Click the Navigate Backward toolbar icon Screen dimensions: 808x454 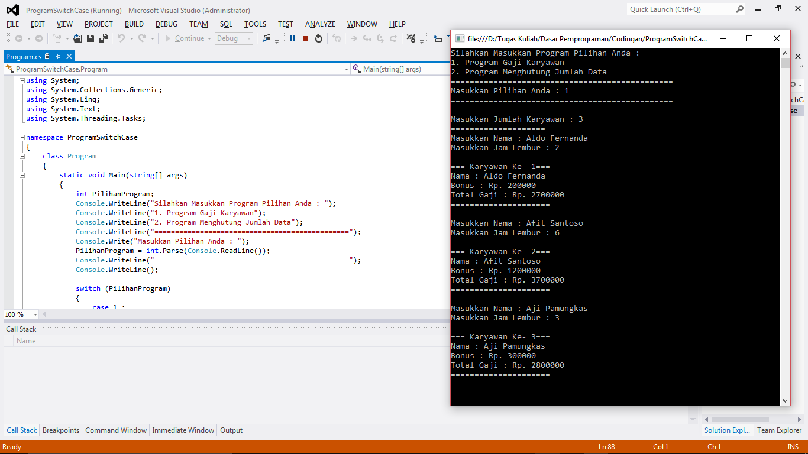pos(19,38)
